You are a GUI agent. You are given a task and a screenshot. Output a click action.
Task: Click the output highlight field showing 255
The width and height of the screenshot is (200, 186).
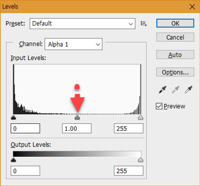pos(129,171)
